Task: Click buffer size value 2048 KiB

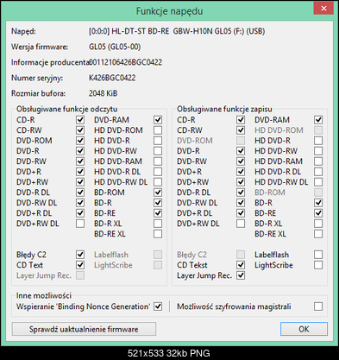Action: [x=103, y=93]
